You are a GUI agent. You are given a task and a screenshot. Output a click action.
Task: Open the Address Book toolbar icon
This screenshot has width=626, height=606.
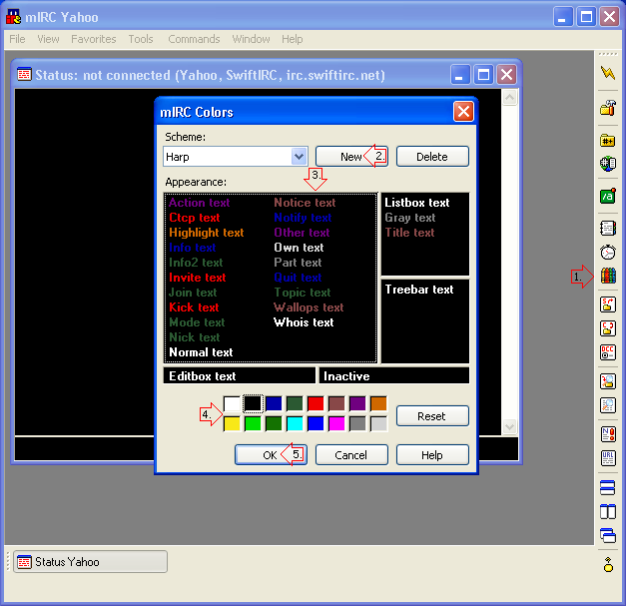tap(608, 229)
